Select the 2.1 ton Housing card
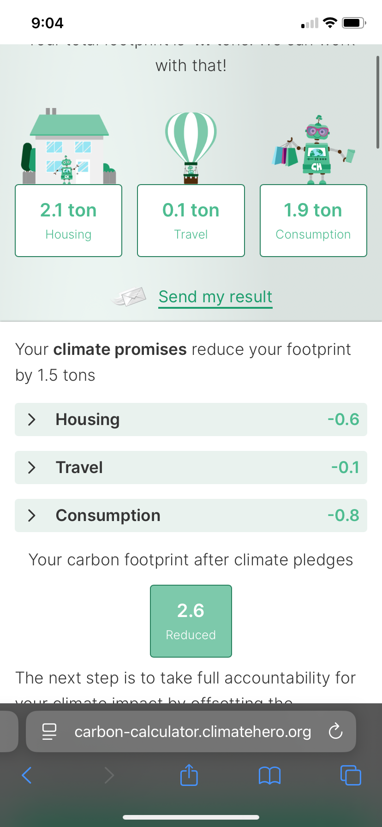The width and height of the screenshot is (382, 827). pyautogui.click(x=69, y=221)
